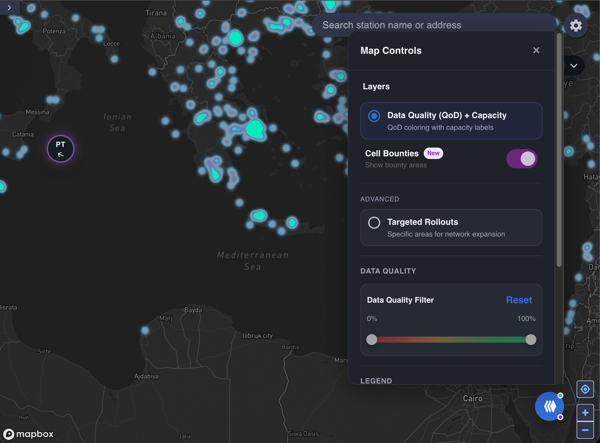Screen dimensions: 600x443
Task: Click the 100% end slider handle
Action: click(531, 340)
